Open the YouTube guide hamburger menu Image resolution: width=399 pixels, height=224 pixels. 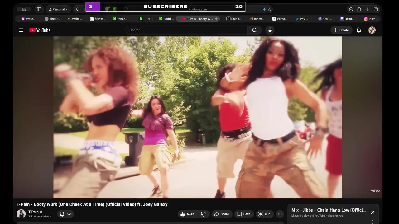[x=21, y=30]
